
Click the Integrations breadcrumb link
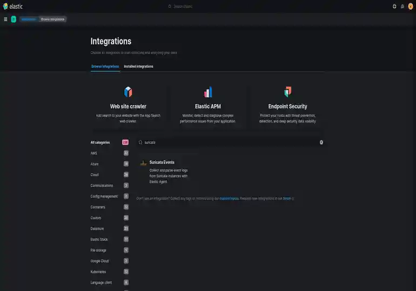29,19
